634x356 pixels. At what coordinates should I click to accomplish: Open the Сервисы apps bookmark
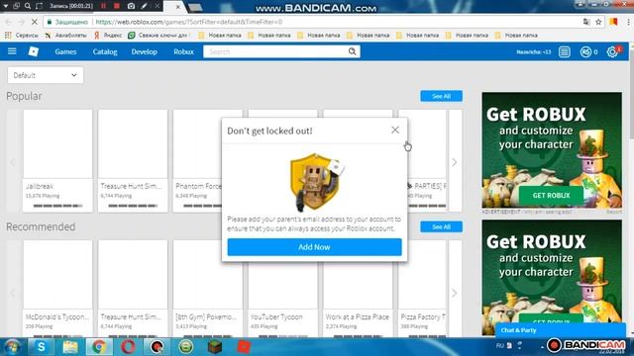pos(21,36)
